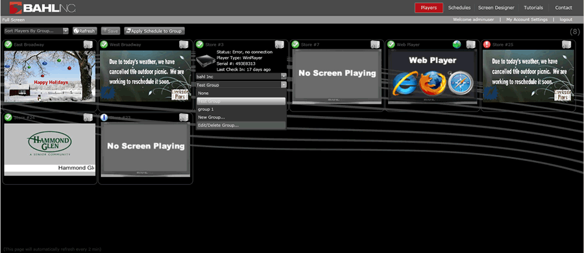This screenshot has height=253, width=584.
Task: Open the Sort Players By Group dropdown
Action: (36, 31)
